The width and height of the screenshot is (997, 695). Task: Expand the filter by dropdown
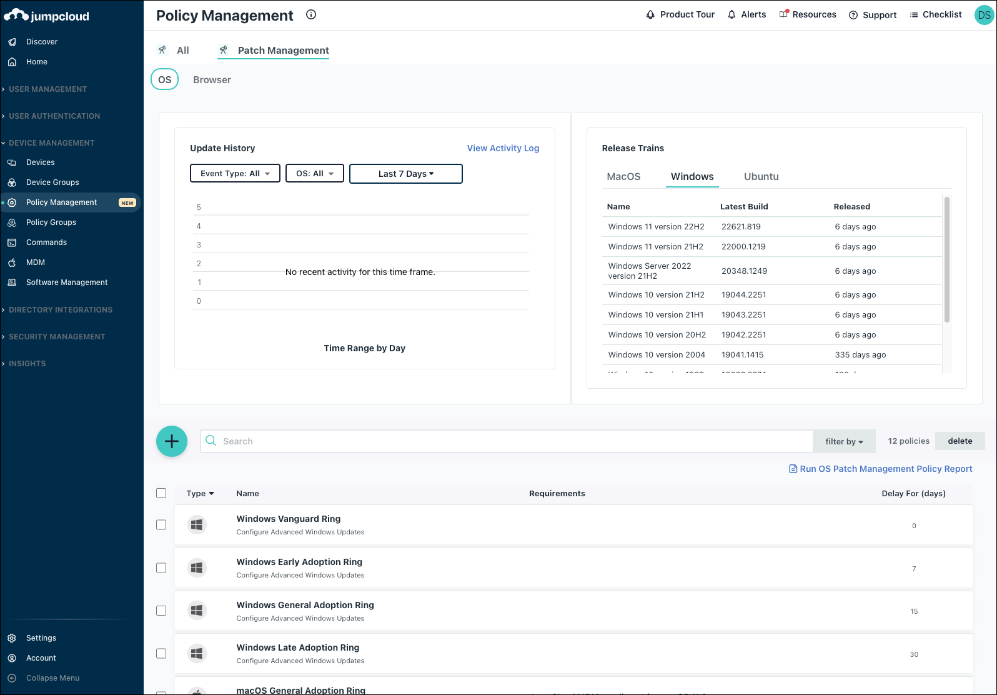843,441
